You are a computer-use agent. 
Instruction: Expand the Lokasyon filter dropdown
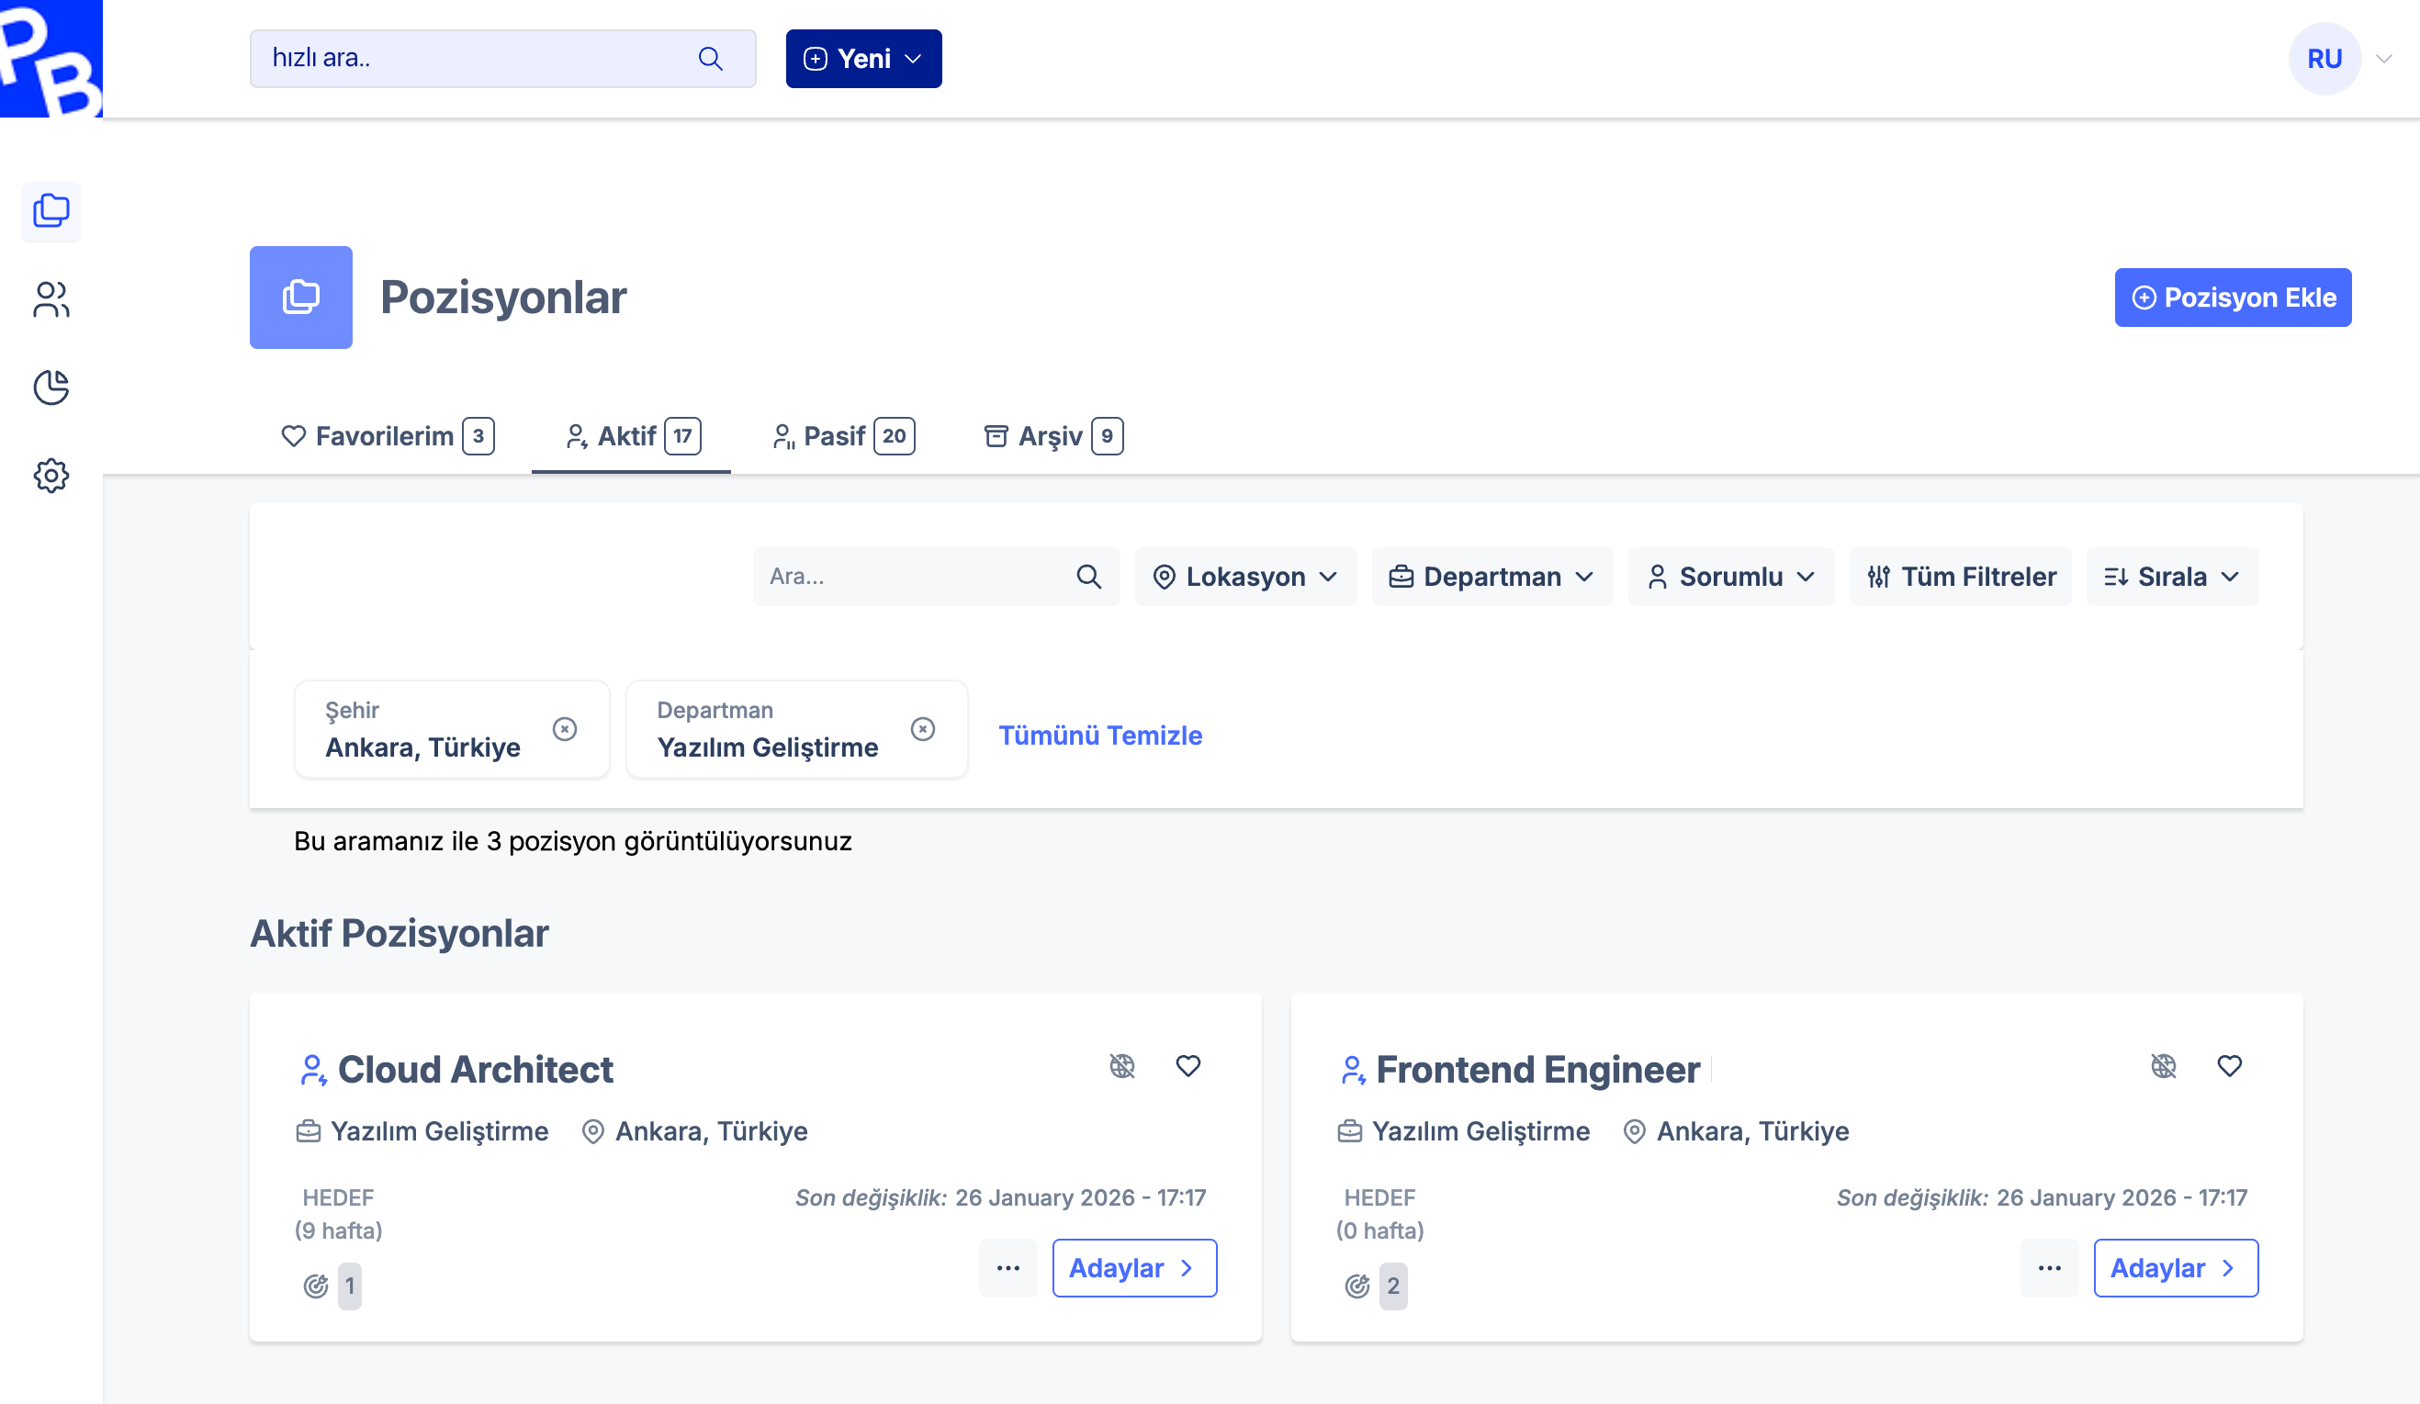pos(1245,576)
